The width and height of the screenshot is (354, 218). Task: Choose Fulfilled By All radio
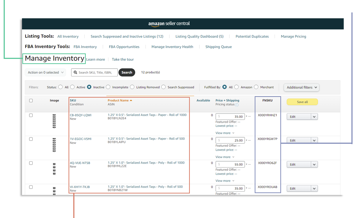(224, 87)
